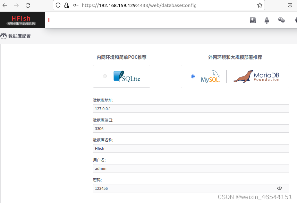Reload the current page
This screenshot has height=203, width=297.
coord(28,5)
